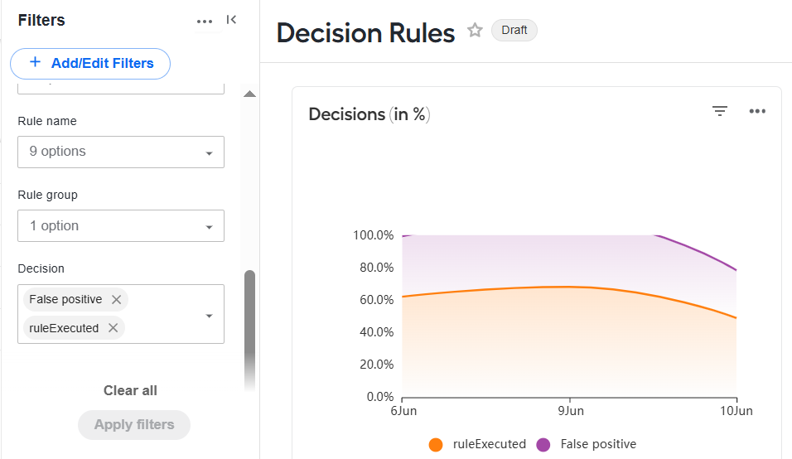Expand the Rule name dropdown
This screenshot has height=459, width=792.
click(121, 152)
